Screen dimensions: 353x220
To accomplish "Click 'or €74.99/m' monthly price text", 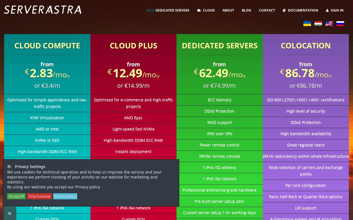I will point(220,86).
